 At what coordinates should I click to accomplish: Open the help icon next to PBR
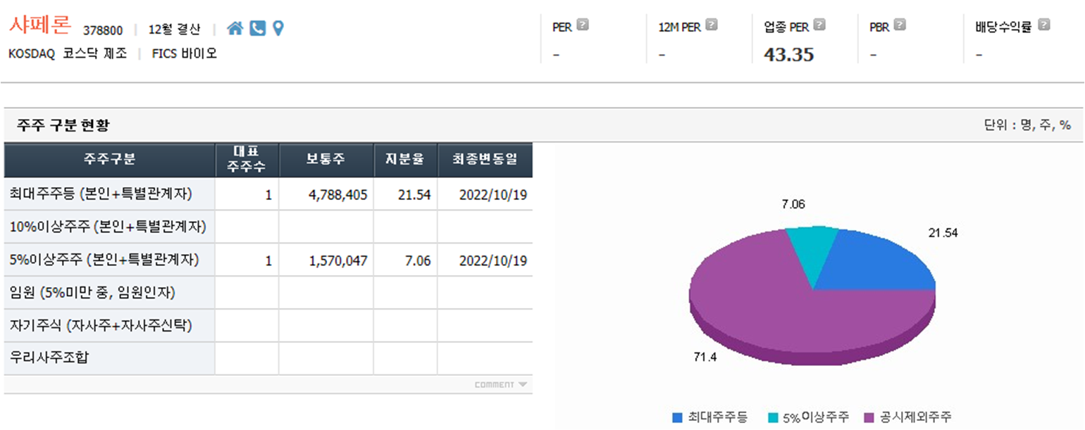pos(899,25)
